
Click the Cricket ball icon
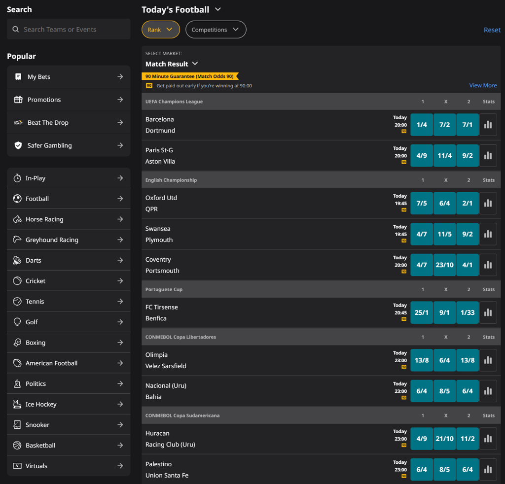[x=17, y=281]
